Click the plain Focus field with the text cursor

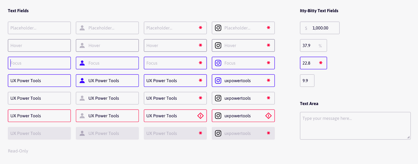tap(39, 63)
